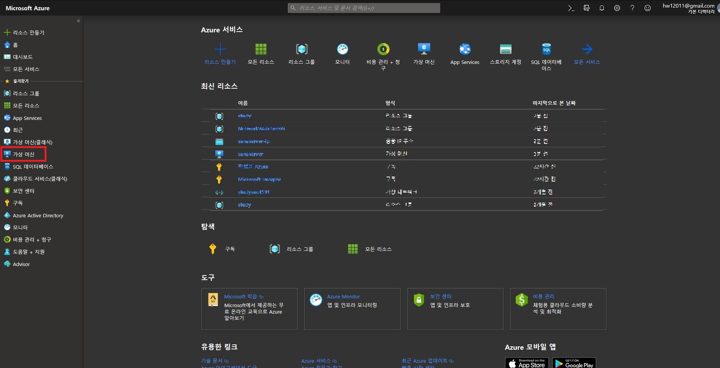Open 스토리지 계정 tile
This screenshot has height=368, width=720.
click(x=505, y=54)
